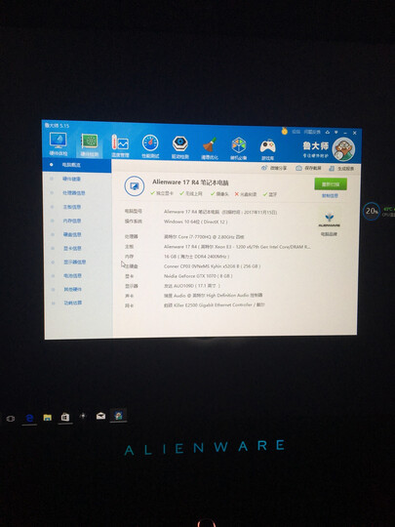Open the 性能测试 performance benchmark tab
The image size is (395, 527).
[150, 146]
